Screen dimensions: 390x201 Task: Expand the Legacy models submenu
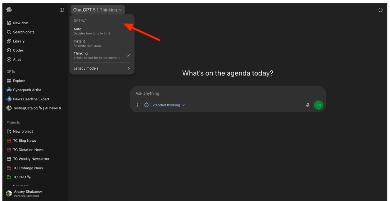pos(102,68)
